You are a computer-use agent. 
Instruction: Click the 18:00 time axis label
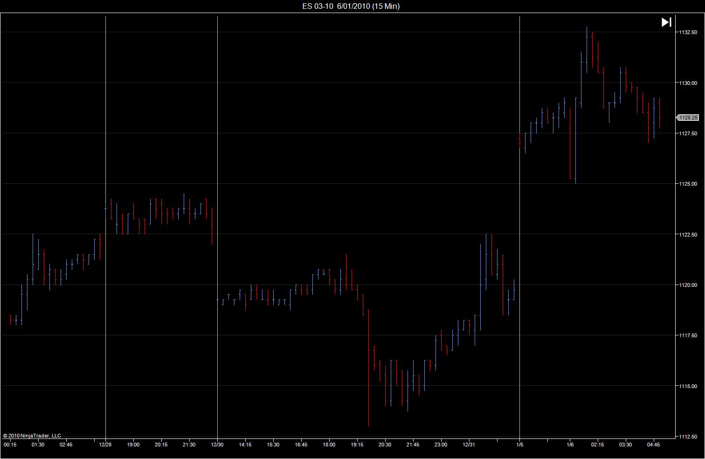[x=329, y=445]
